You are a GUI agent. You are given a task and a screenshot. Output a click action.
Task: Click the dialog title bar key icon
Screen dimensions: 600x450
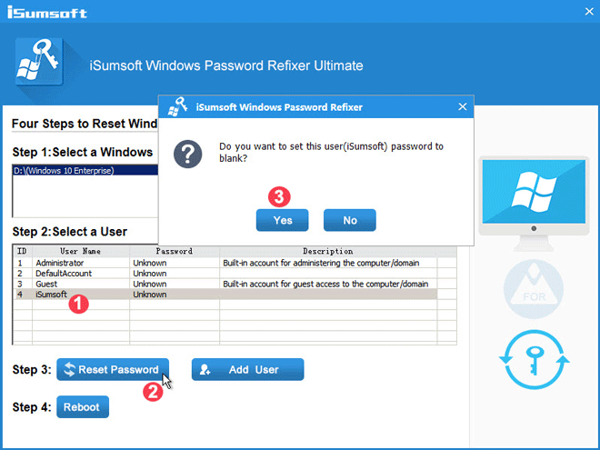(x=177, y=106)
